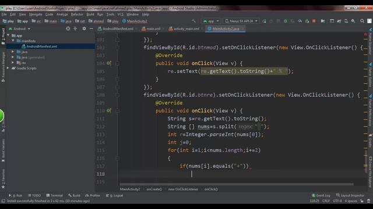
Task: Open the app run configuration dropdown
Action: [210, 21]
